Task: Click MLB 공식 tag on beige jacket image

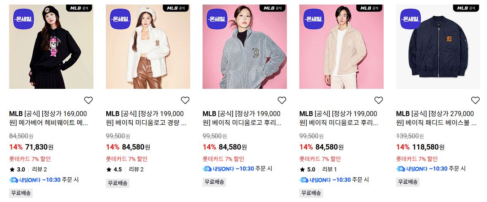Action: (x=370, y=8)
